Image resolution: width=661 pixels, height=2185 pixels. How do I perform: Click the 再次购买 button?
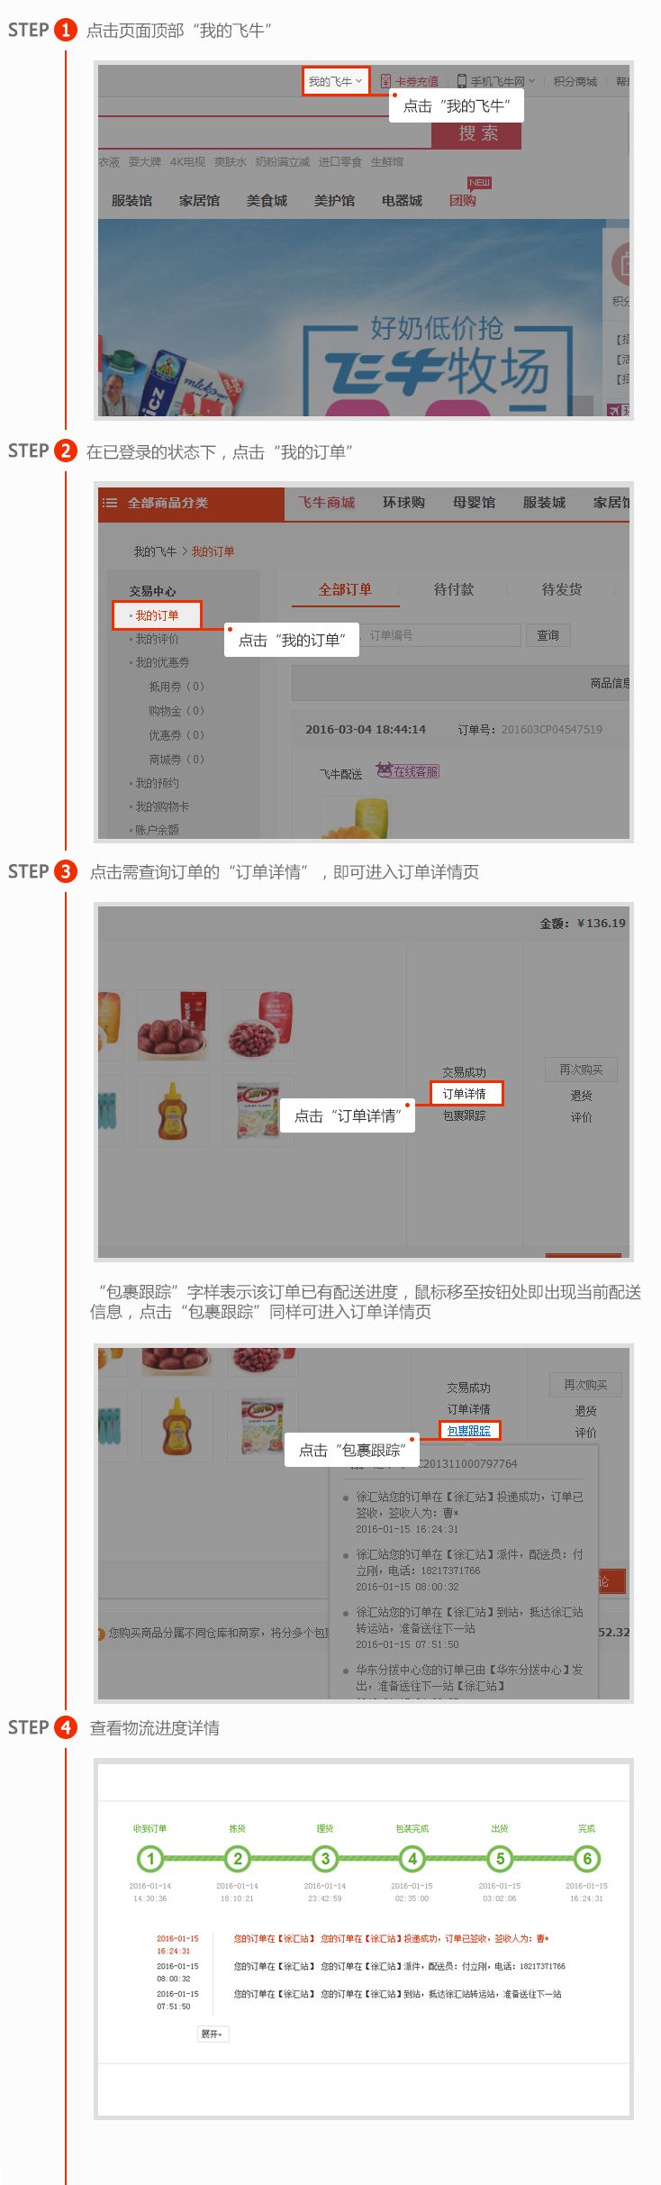581,1070
